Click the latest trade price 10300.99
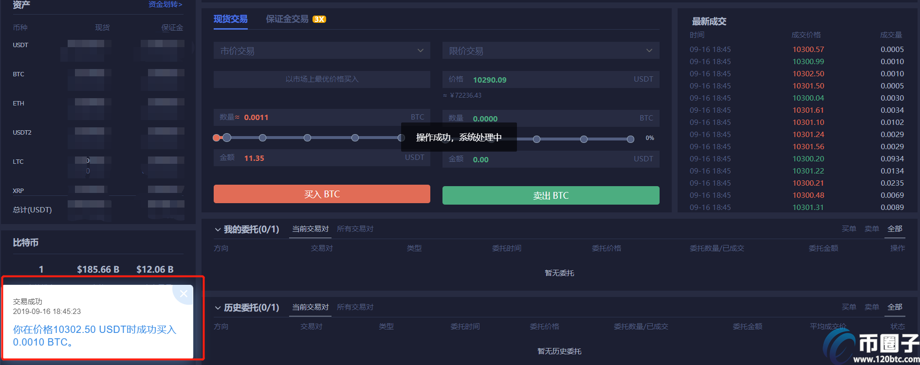The height and width of the screenshot is (365, 920). pos(808,62)
